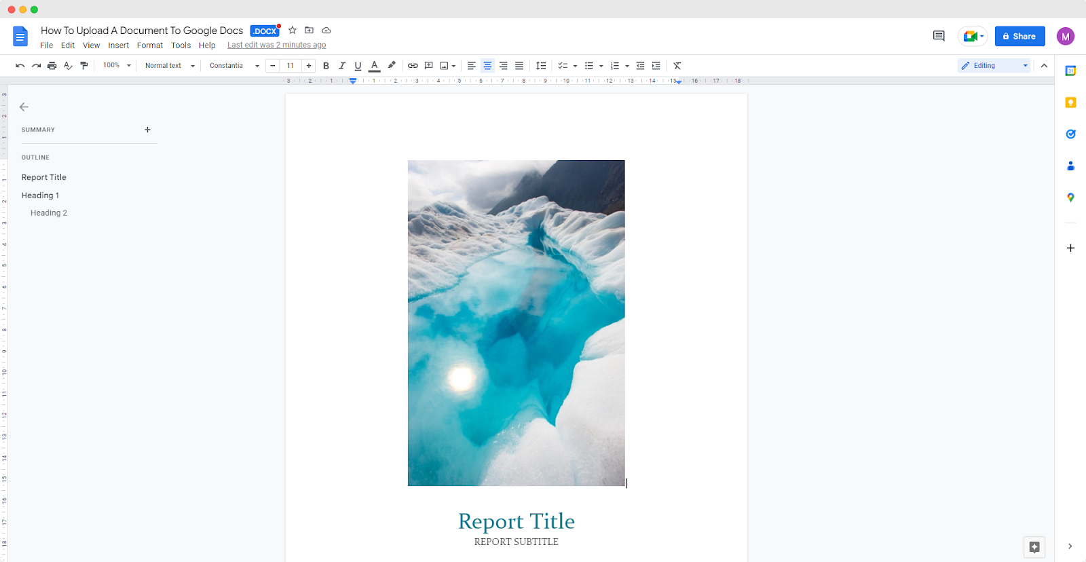
Task: Jump to Report Title in the outline
Action: pos(44,177)
